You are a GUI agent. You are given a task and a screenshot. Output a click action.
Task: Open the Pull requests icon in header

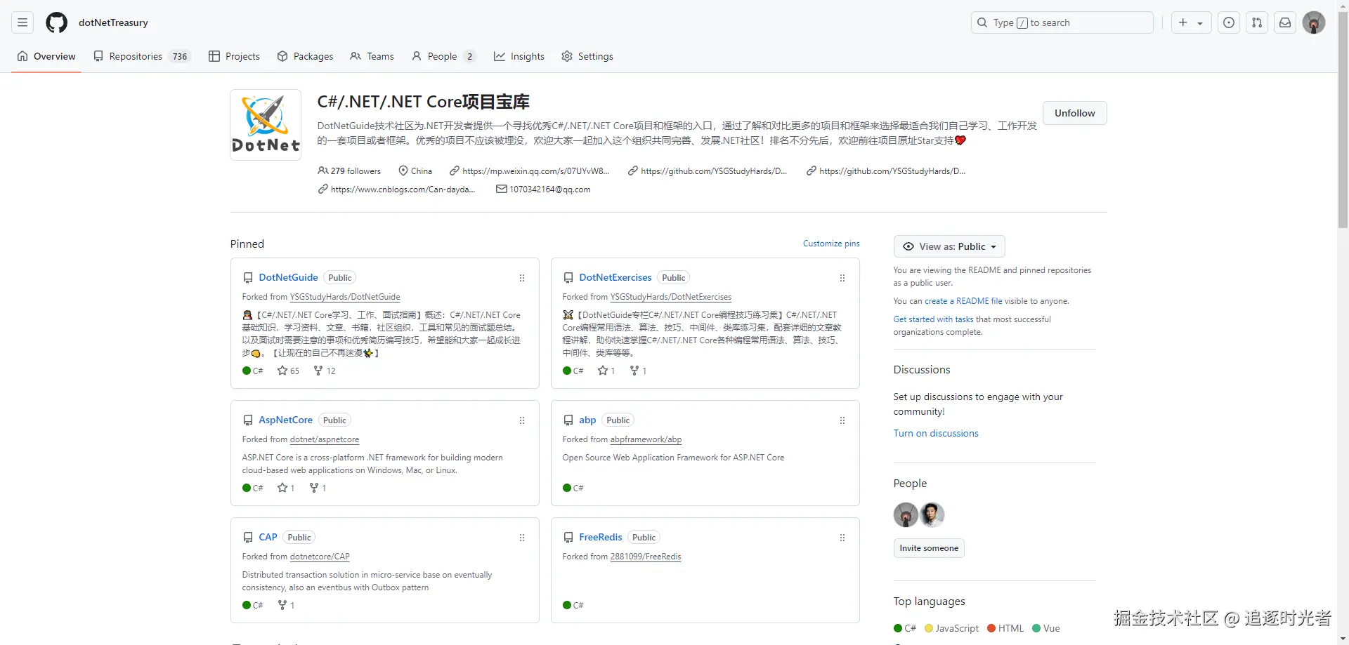pos(1257,22)
